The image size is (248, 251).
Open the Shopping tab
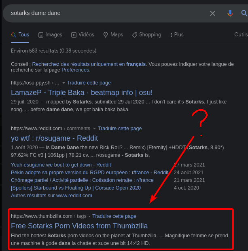147,35
